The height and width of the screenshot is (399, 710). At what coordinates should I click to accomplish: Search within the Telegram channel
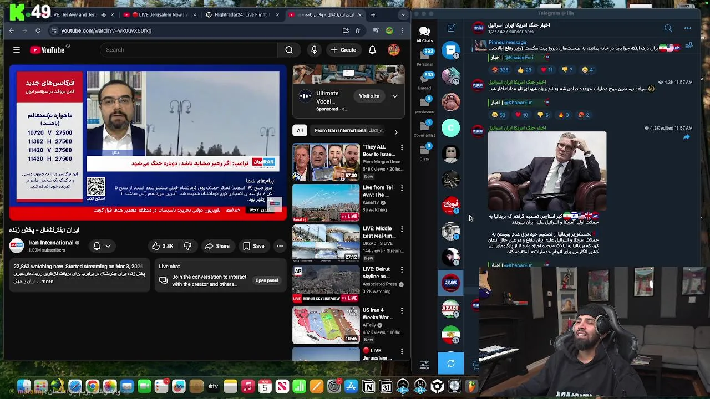click(x=668, y=28)
